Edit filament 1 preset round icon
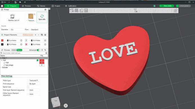195x109 pixels. tap(21, 40)
